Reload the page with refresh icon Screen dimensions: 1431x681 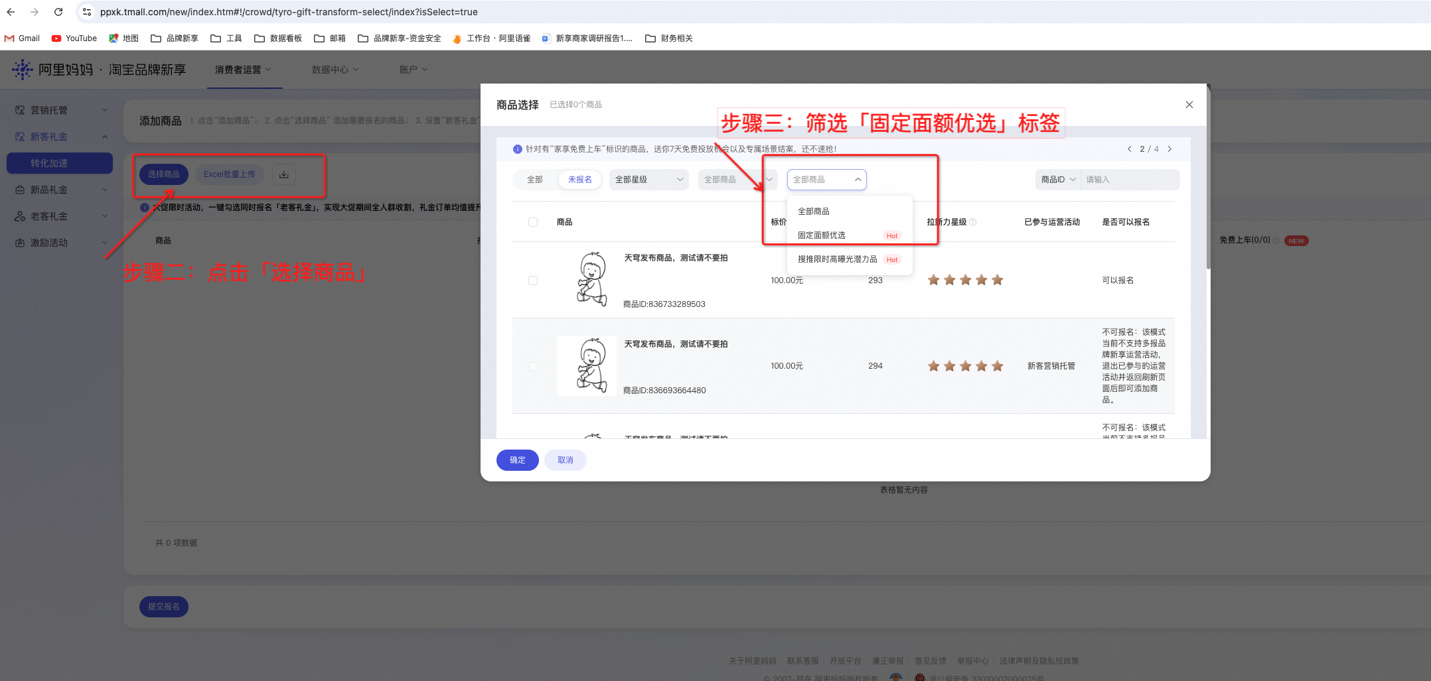pos(58,12)
